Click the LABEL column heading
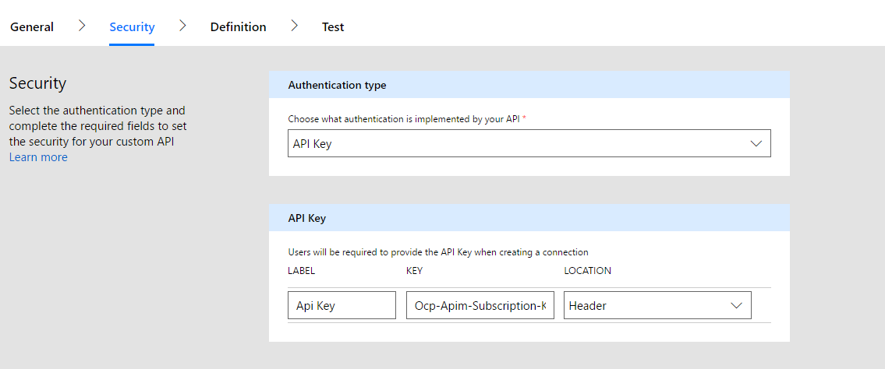885x369 pixels. point(301,271)
